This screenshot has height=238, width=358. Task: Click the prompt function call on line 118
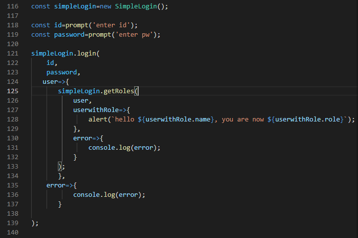point(77,25)
